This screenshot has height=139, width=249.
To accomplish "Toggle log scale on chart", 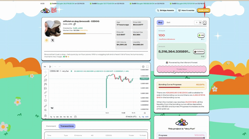I will point(143,117).
